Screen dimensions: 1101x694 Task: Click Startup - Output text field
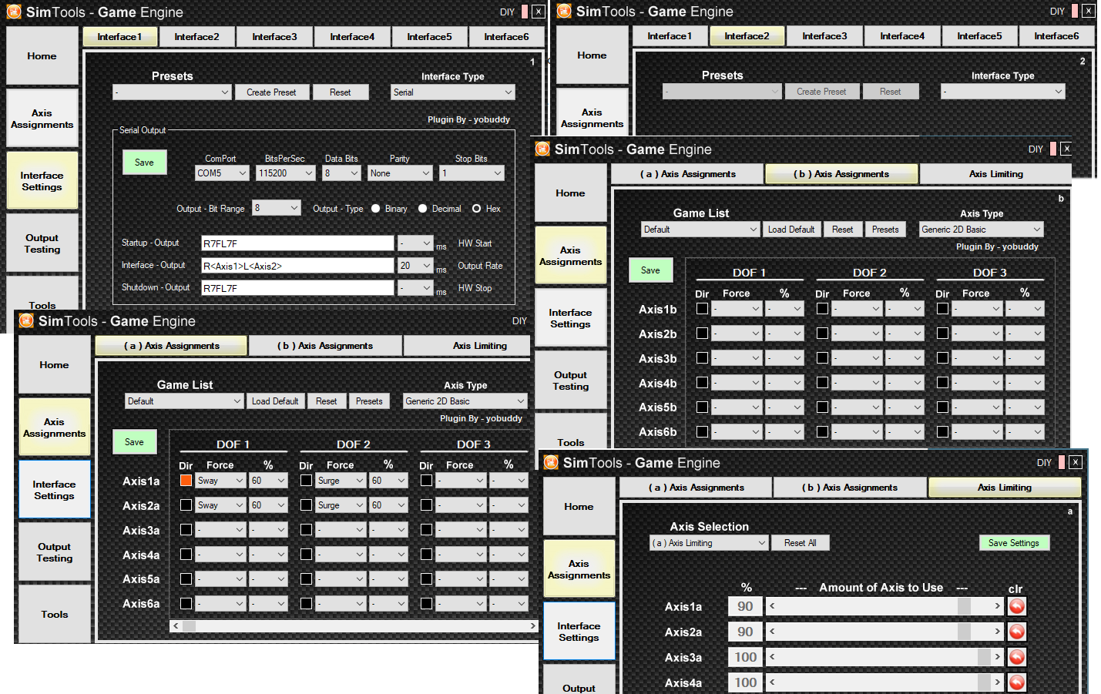297,243
